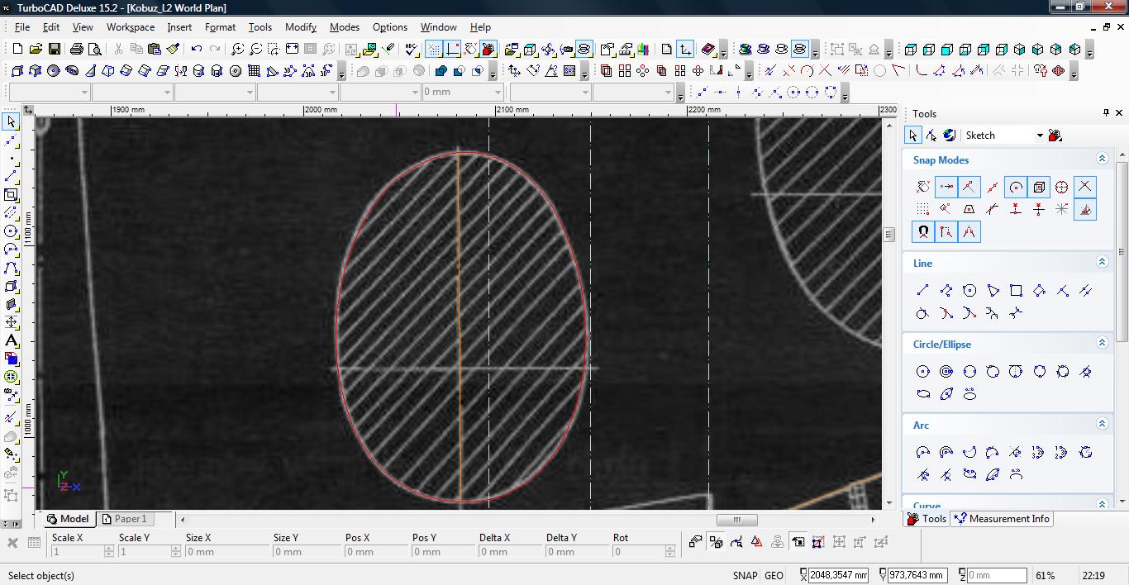This screenshot has height=585, width=1129.
Task: Switch to the Model tab
Action: pyautogui.click(x=67, y=519)
